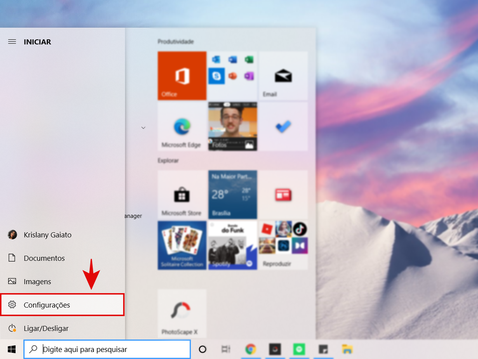
Task: Open the Word small tile
Action: click(x=232, y=59)
